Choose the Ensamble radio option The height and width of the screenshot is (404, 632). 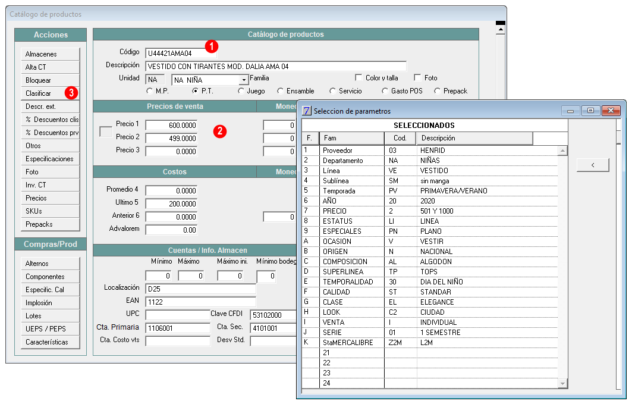(280, 91)
